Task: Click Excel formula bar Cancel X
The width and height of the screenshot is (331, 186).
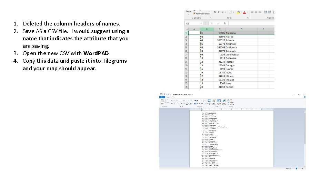Action: [x=212, y=23]
